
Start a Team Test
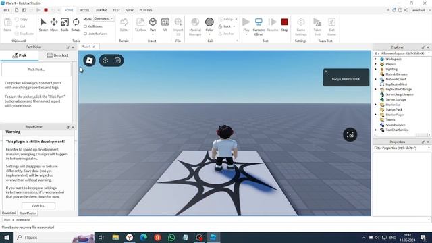(317, 26)
